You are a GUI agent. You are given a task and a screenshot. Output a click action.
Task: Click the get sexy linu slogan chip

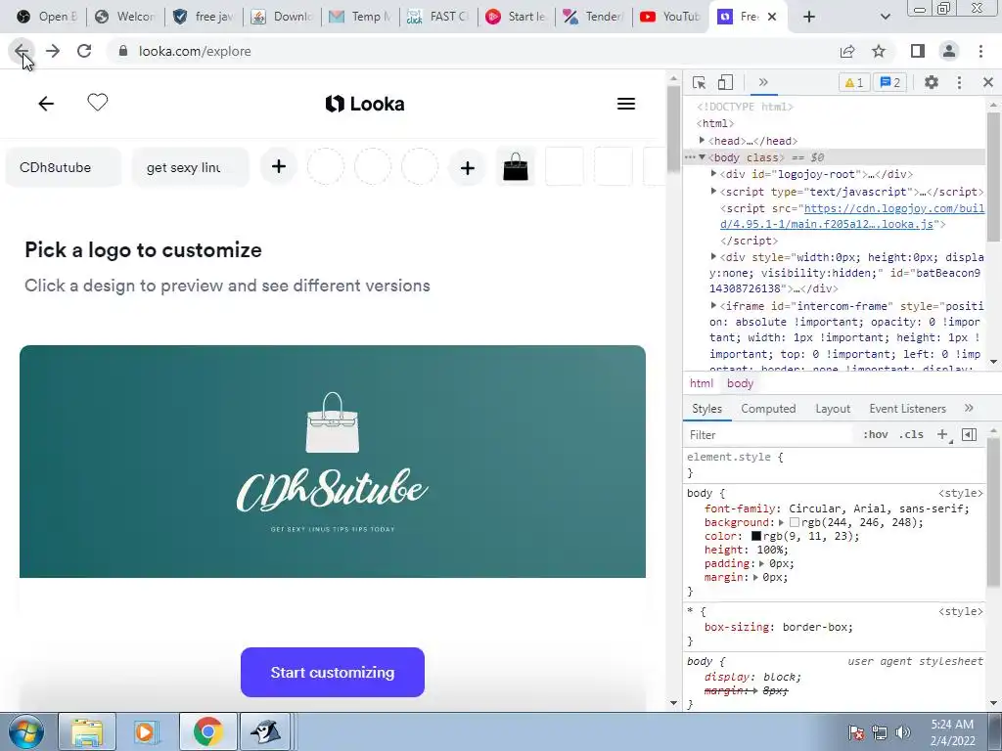pyautogui.click(x=190, y=167)
